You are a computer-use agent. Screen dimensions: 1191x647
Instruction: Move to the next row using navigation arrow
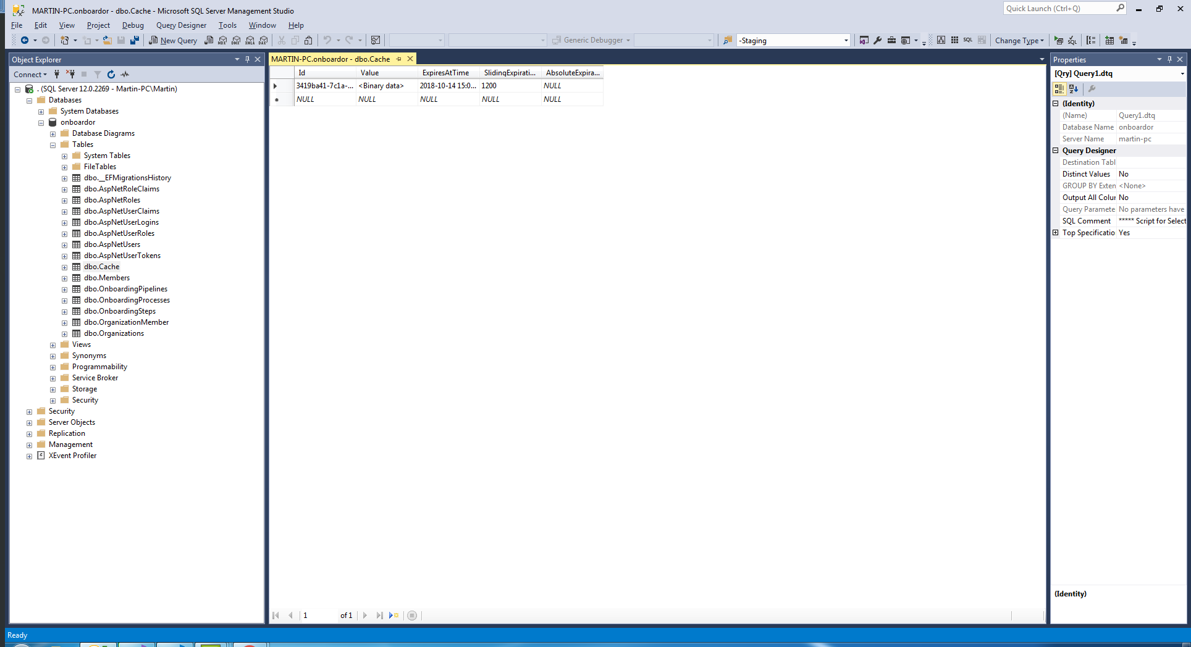pyautogui.click(x=364, y=616)
